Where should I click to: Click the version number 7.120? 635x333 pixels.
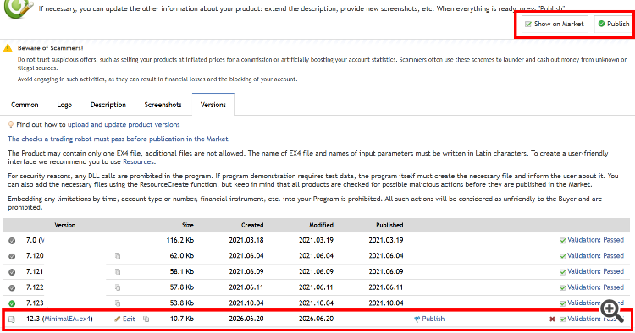[x=35, y=256]
